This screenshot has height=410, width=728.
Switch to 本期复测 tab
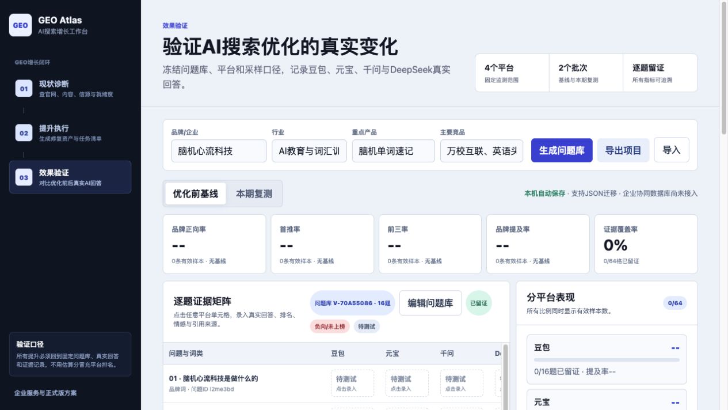[x=254, y=194]
